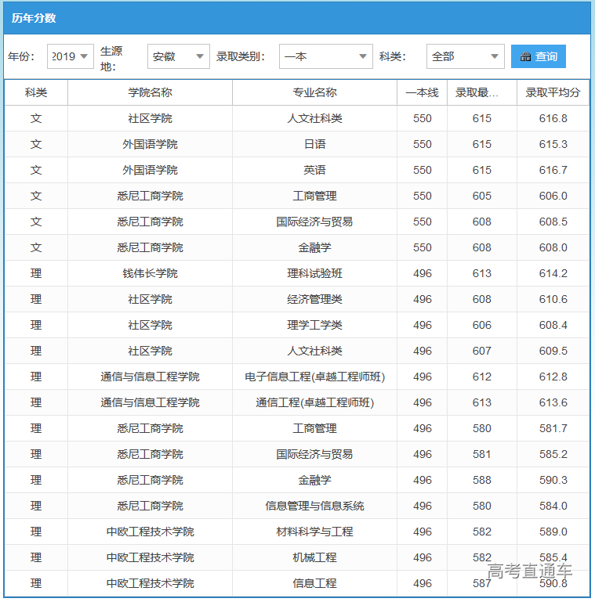Expand the 生源地 dropdown set to 安徽
Image resolution: width=595 pixels, height=602 pixels.
tap(178, 56)
